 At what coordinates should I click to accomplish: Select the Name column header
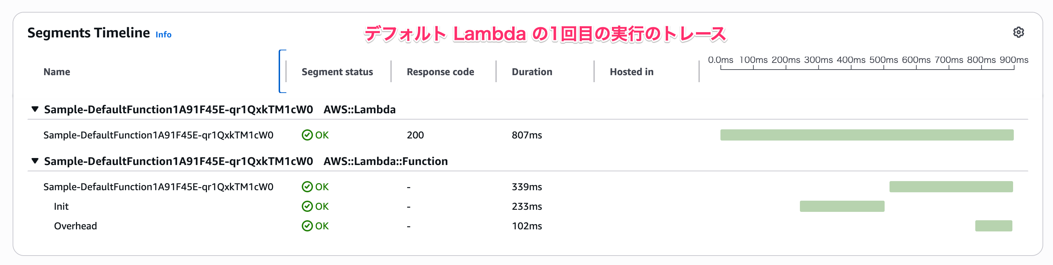[57, 72]
